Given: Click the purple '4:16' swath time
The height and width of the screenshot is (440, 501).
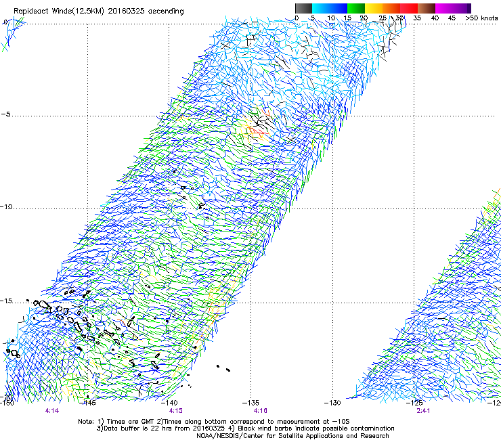Looking at the screenshot, I should click(261, 411).
